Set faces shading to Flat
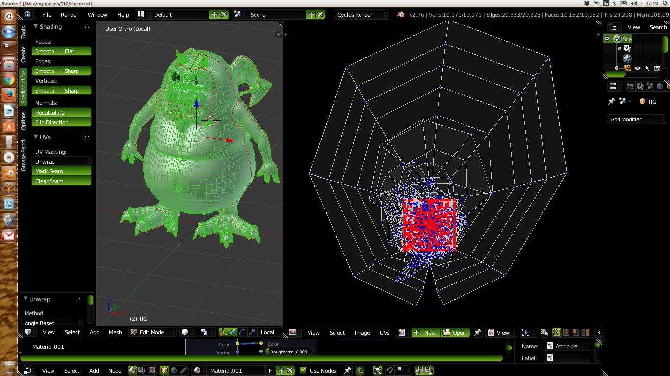This screenshot has width=670, height=376. (x=77, y=51)
